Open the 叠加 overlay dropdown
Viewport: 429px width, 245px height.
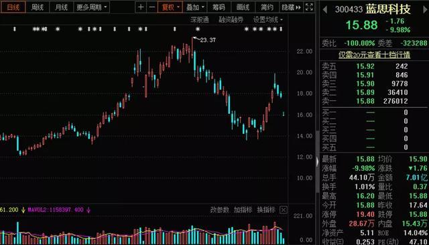tap(195, 7)
